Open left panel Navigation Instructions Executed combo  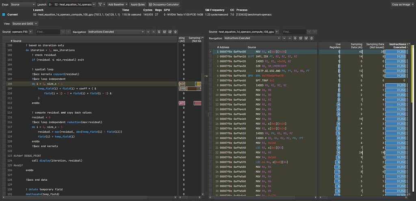click(116, 32)
